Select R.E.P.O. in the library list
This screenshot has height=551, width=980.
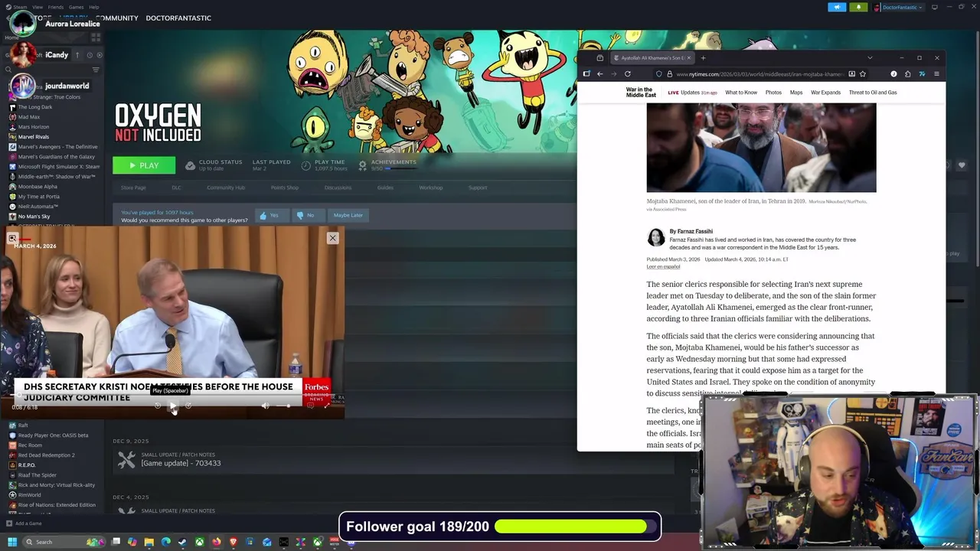[27, 465]
